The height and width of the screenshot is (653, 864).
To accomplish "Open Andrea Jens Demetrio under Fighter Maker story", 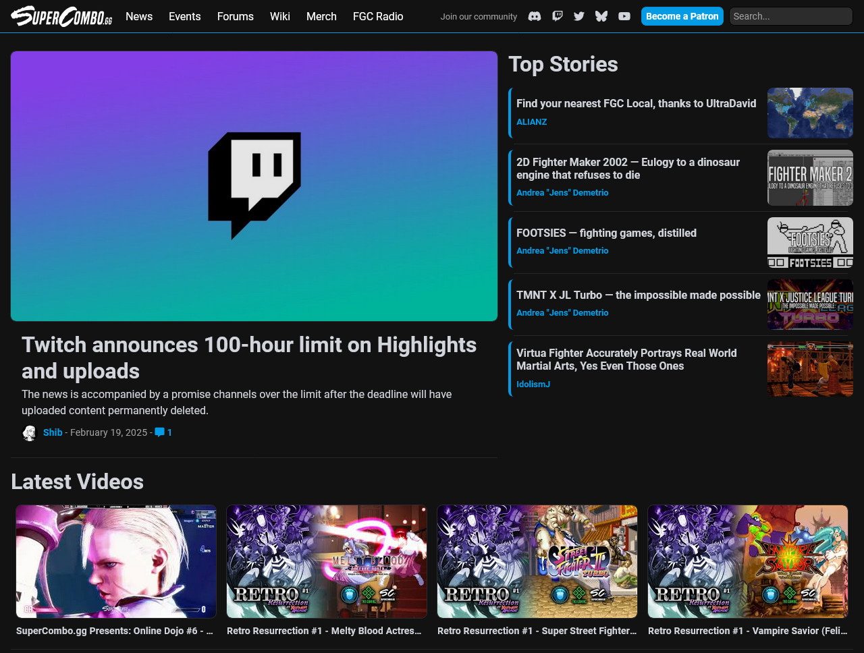I will click(562, 193).
